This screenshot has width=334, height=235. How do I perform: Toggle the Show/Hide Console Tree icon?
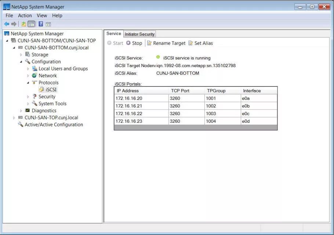click(32, 24)
